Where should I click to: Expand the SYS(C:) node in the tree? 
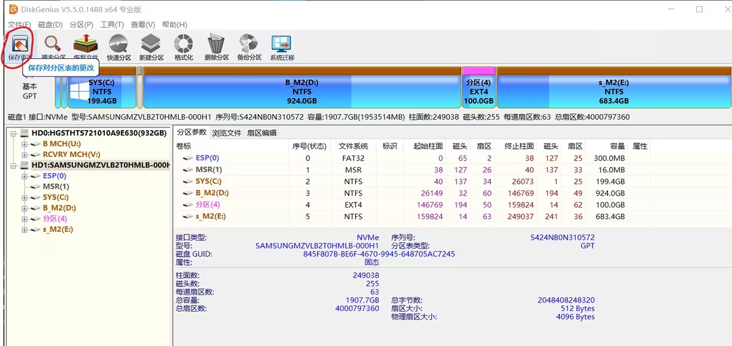pyautogui.click(x=25, y=198)
